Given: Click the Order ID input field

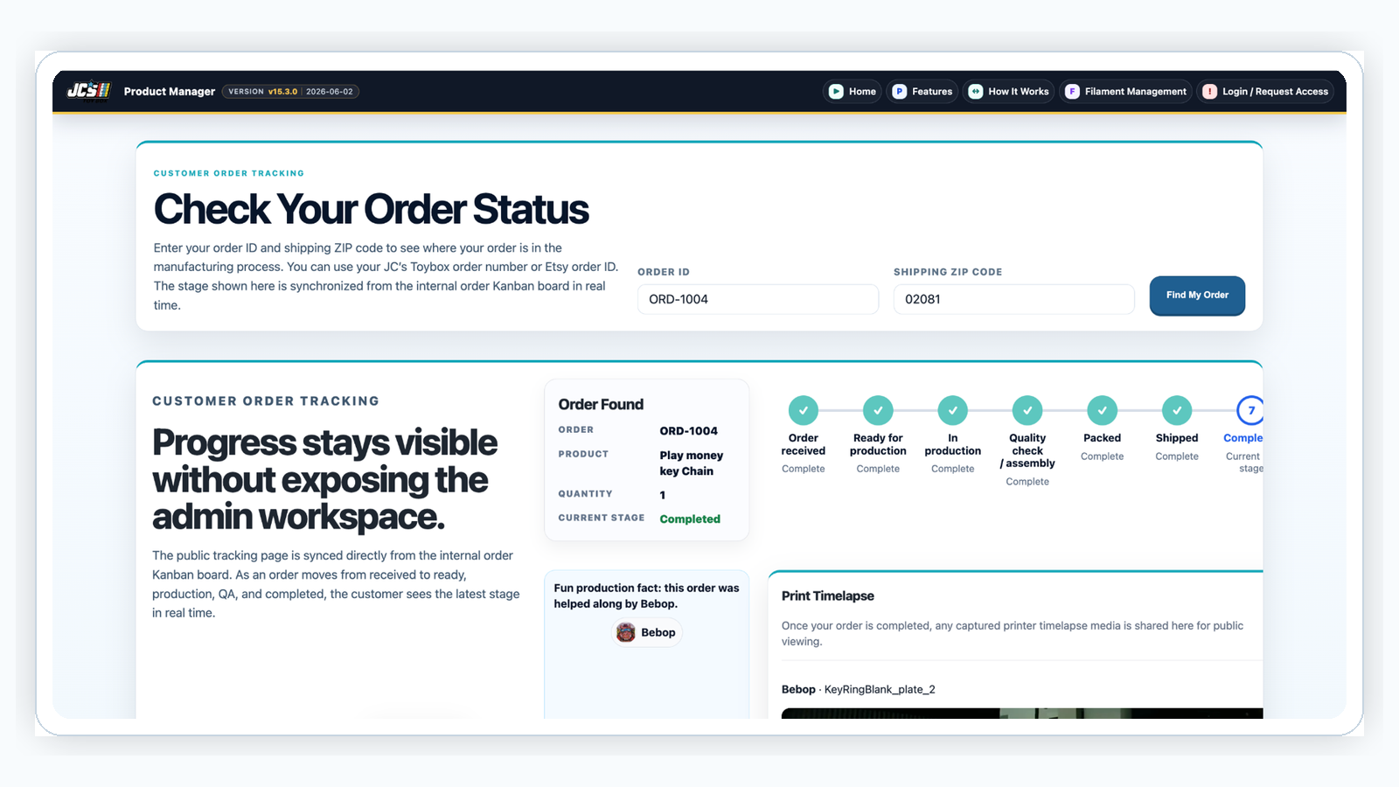Looking at the screenshot, I should pyautogui.click(x=758, y=299).
